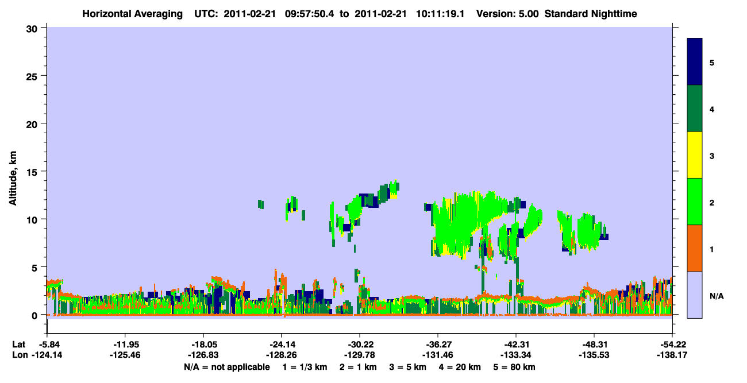Click latitude value -11.95
This screenshot has width=747, height=383.
tap(125, 345)
